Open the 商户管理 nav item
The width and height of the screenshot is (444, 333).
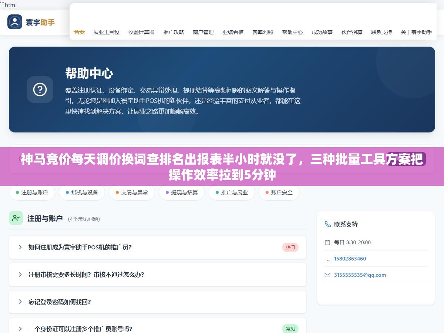[203, 32]
